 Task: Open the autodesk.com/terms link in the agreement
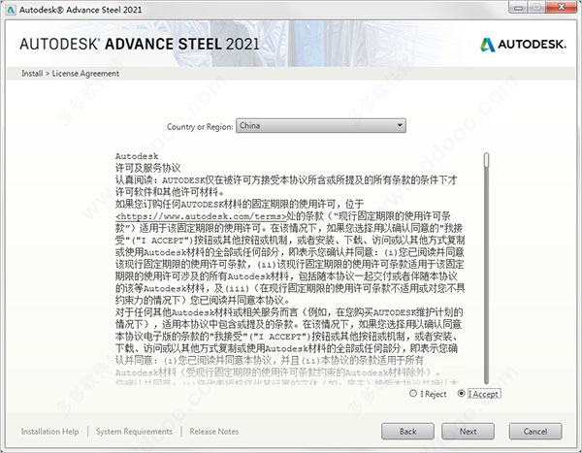(x=201, y=216)
